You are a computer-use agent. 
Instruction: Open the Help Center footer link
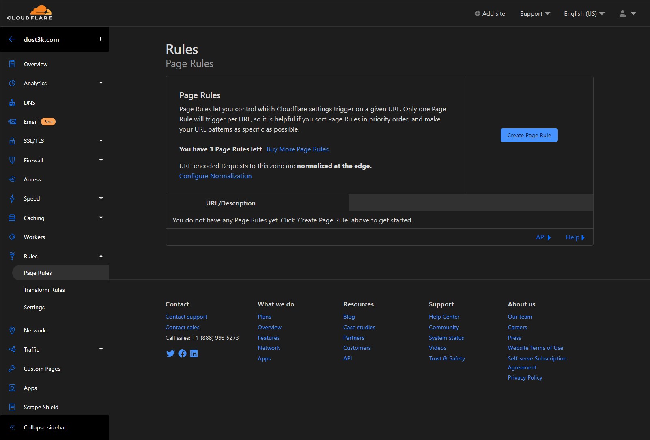click(444, 317)
